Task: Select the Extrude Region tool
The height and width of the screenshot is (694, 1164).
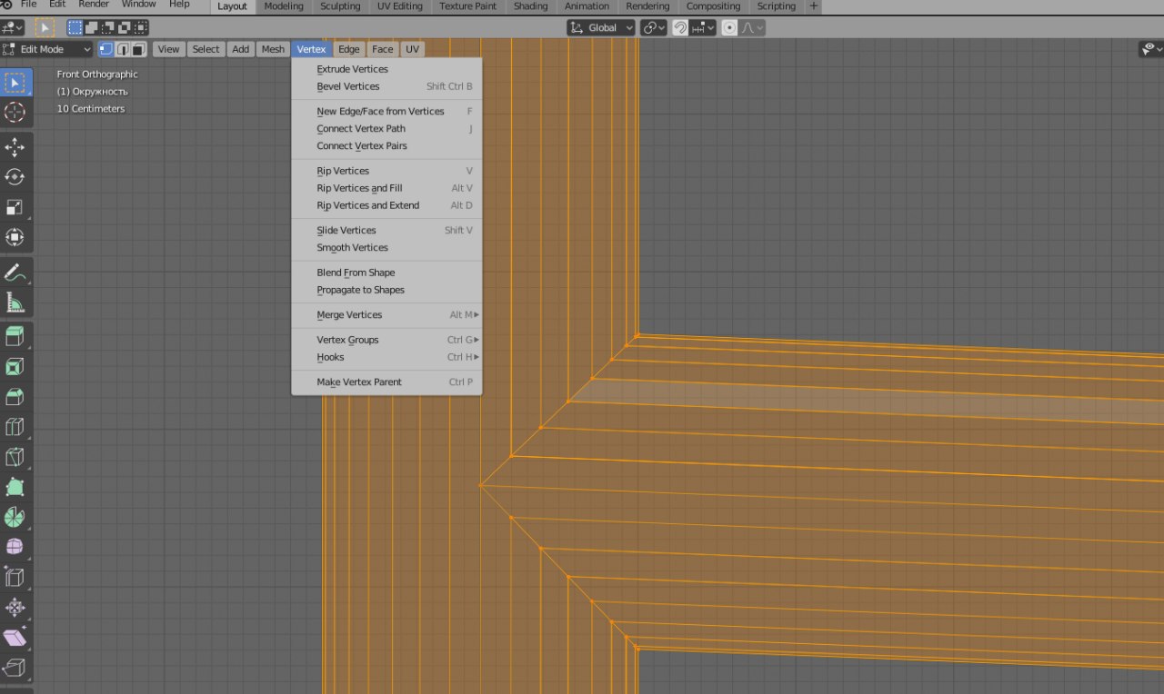Action: pyautogui.click(x=15, y=337)
